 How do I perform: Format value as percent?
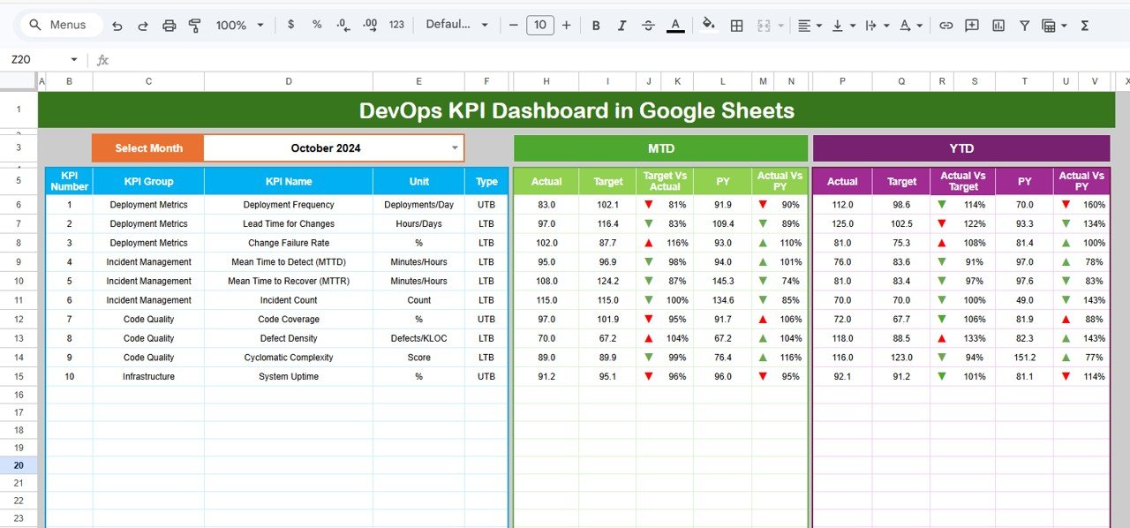pos(316,25)
